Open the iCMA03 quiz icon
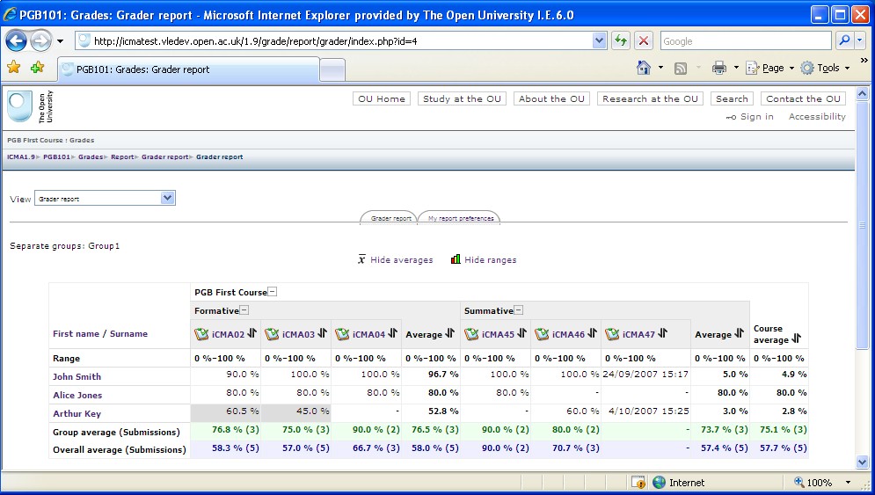Screen dimensions: 875x495 (272, 334)
